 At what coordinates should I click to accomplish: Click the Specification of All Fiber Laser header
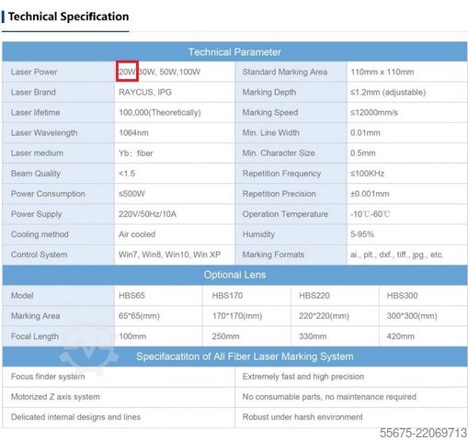(x=234, y=356)
